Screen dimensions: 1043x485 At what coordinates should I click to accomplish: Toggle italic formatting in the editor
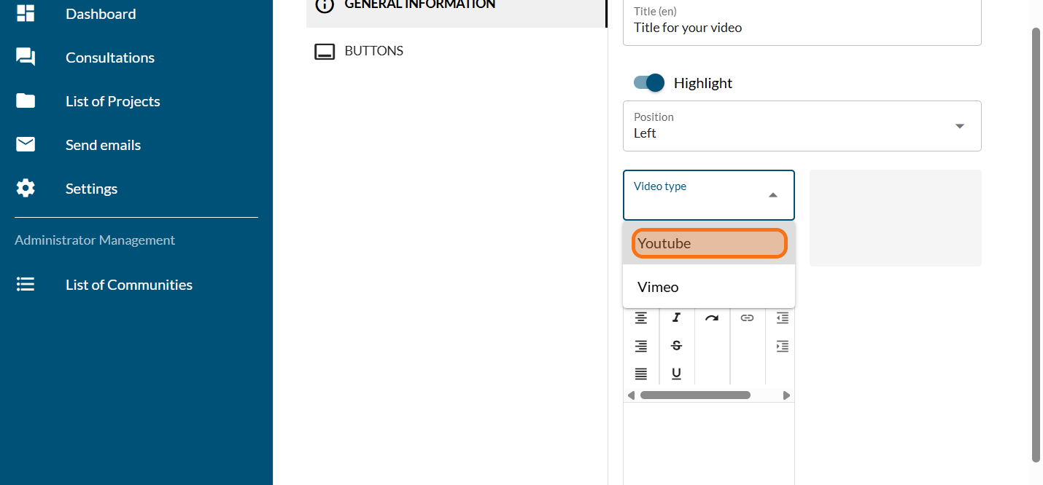[x=676, y=318]
